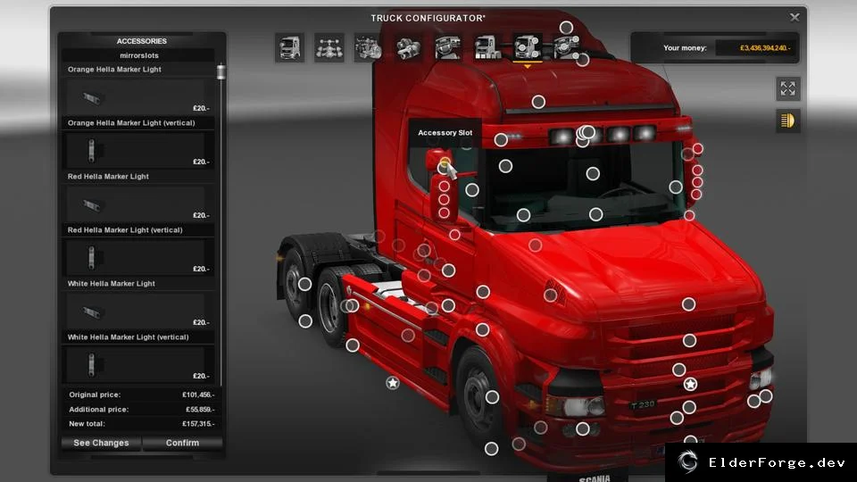The width and height of the screenshot is (857, 482).
Task: Open the paint job configuration icon
Action: [487, 47]
